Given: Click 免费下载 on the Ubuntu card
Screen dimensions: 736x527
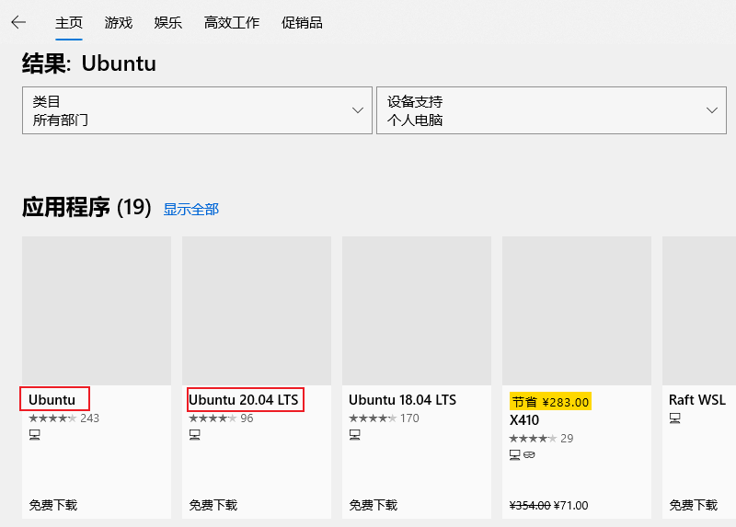Looking at the screenshot, I should tap(53, 505).
